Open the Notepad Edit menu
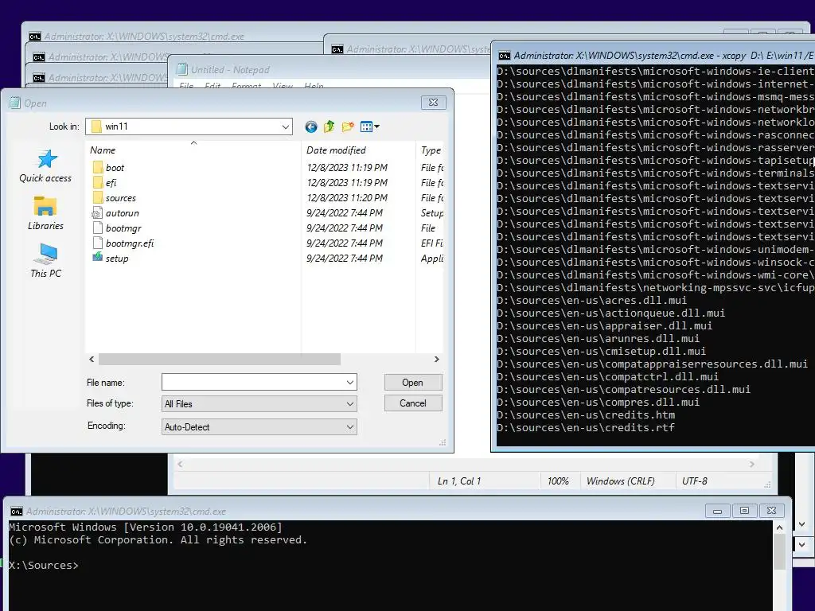 coord(213,86)
